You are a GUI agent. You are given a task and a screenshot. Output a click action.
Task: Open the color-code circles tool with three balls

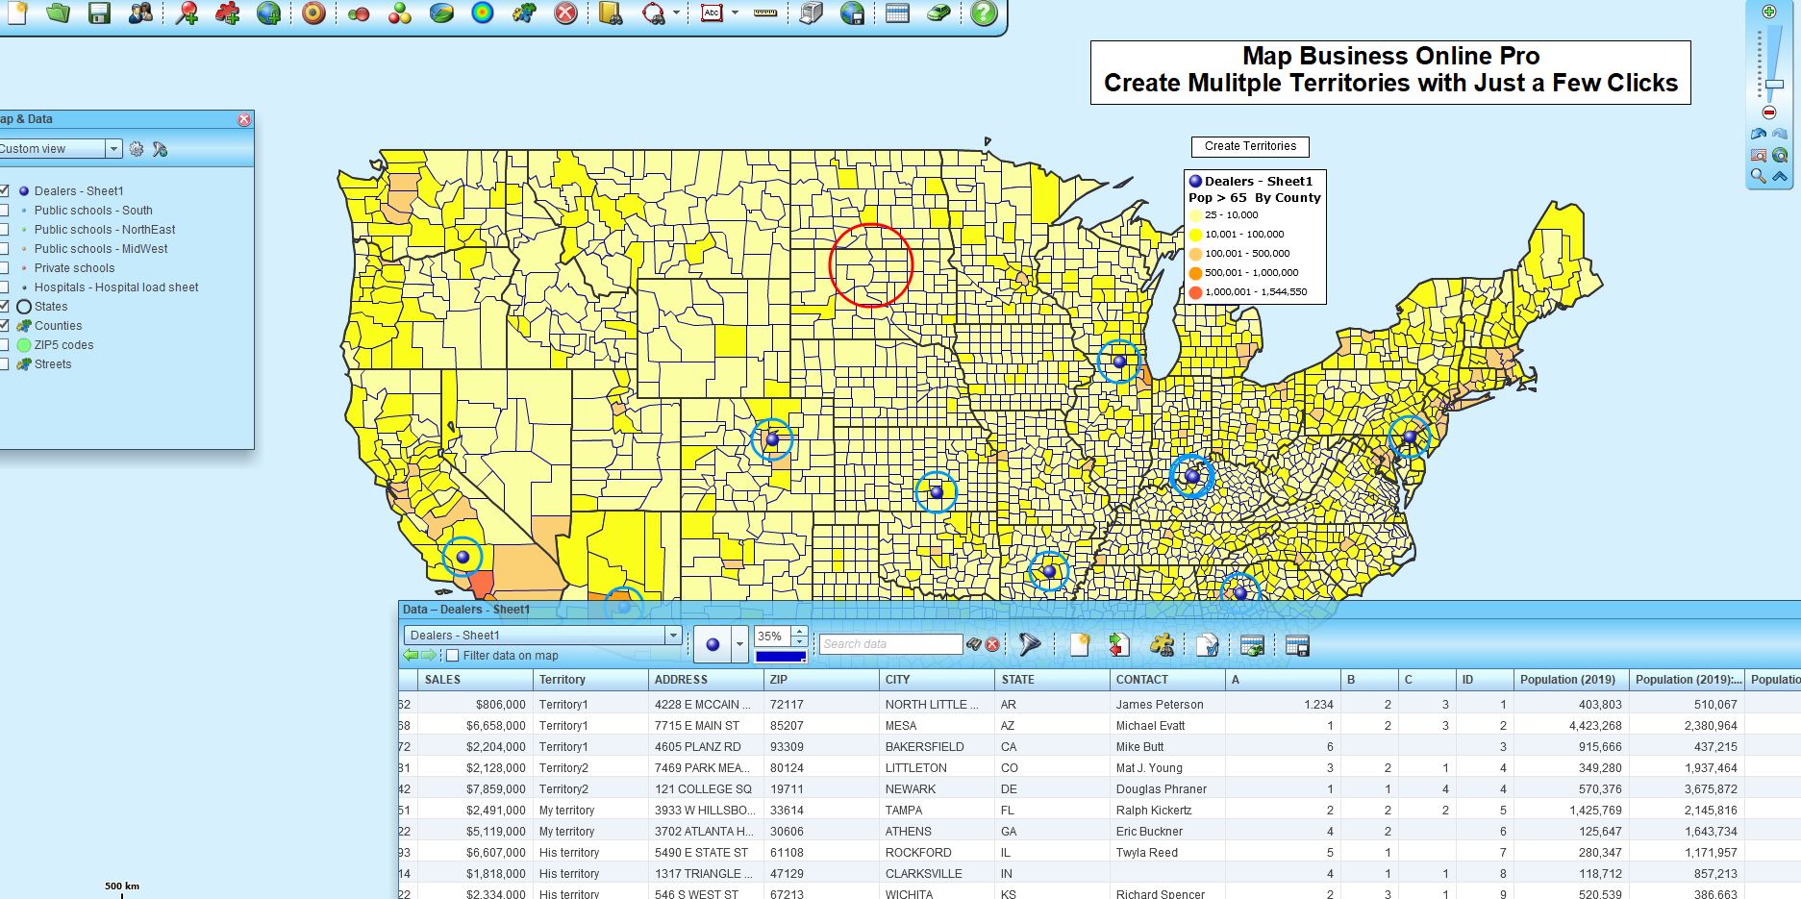(x=400, y=13)
